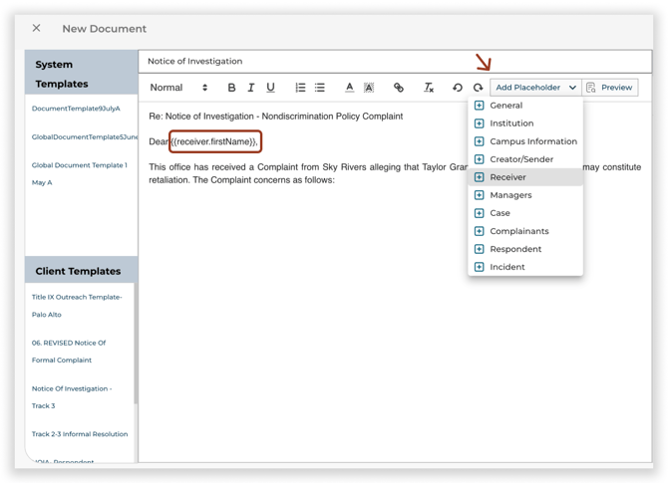Open the Add Placeholder dropdown

536,88
